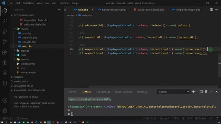Open the Selection menu
This screenshot has width=221, height=124.
[x=28, y=3]
